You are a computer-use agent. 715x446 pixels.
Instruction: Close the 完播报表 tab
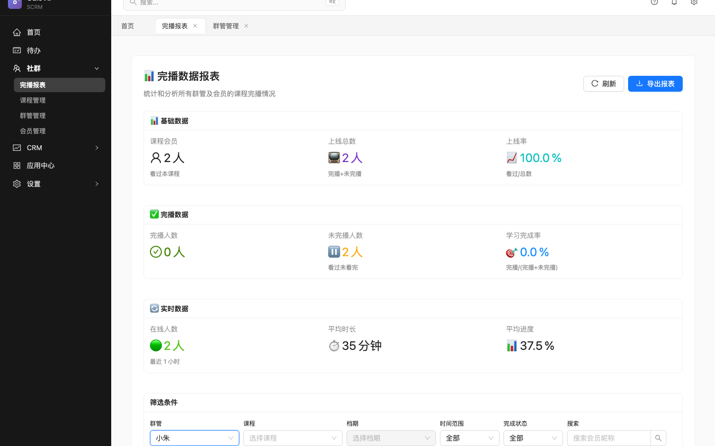195,26
